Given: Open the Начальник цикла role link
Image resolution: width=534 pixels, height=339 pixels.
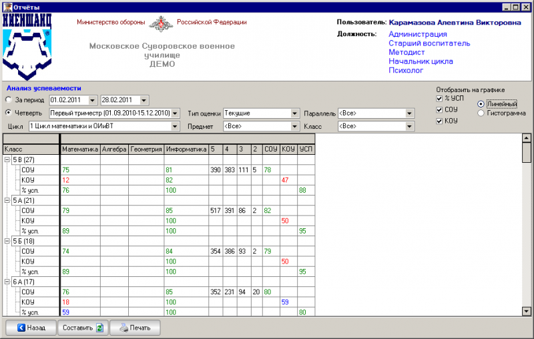Looking at the screenshot, I should [x=421, y=61].
